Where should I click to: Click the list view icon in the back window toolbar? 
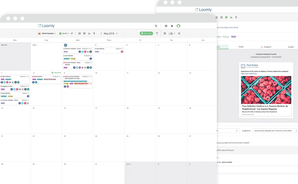pos(221,17)
